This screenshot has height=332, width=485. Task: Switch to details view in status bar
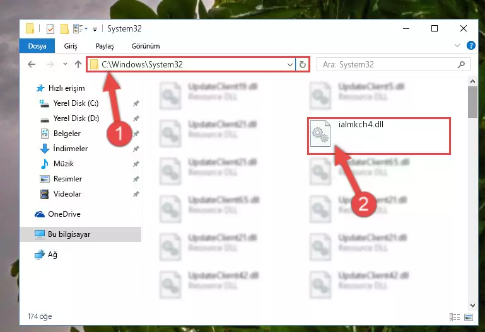(454, 317)
